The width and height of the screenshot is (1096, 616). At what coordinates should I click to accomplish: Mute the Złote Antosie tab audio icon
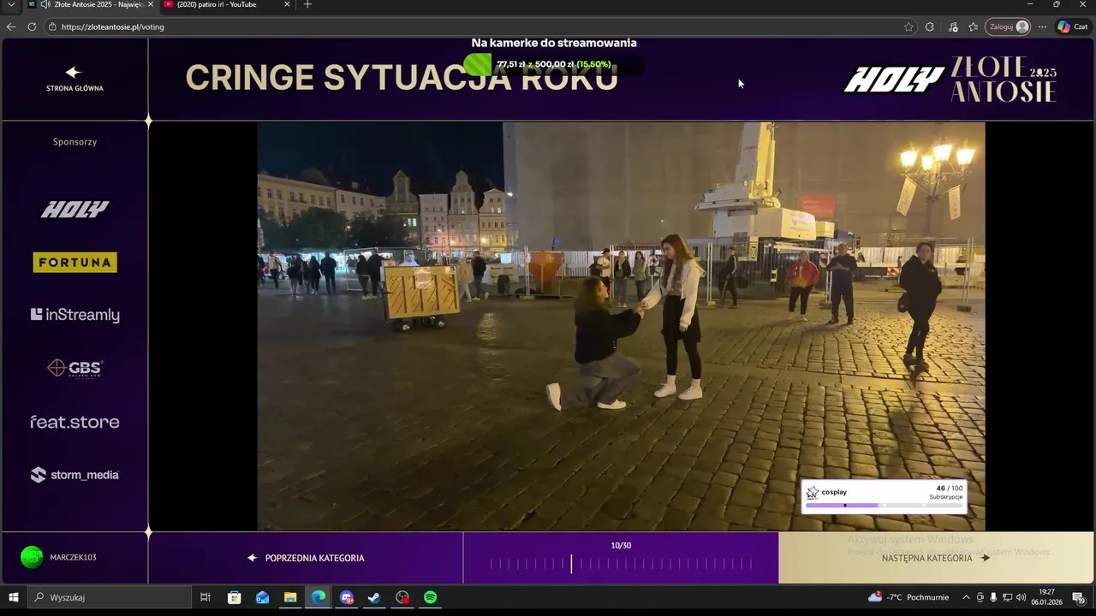[45, 4]
